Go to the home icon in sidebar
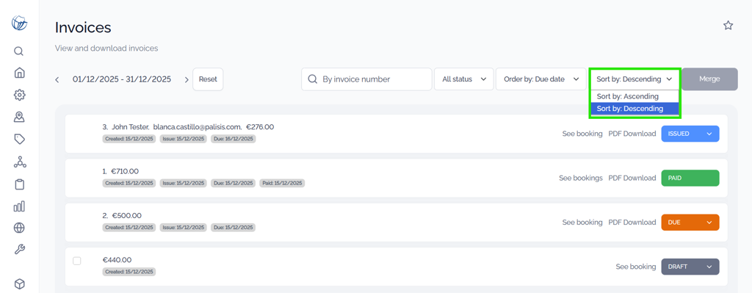 (19, 73)
